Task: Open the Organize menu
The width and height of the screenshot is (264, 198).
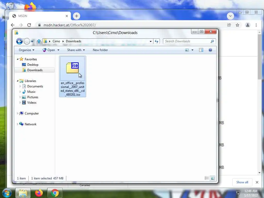Action: 27,50
